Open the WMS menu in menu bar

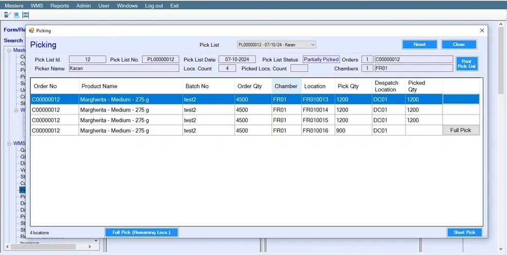pos(37,6)
